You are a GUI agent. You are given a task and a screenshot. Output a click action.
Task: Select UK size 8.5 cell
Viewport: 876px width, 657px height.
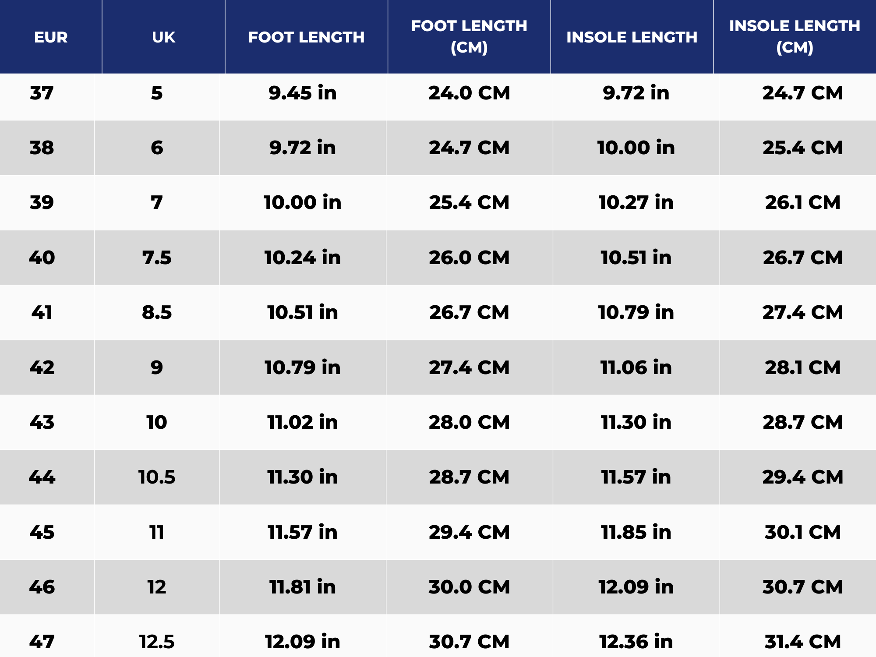click(157, 313)
